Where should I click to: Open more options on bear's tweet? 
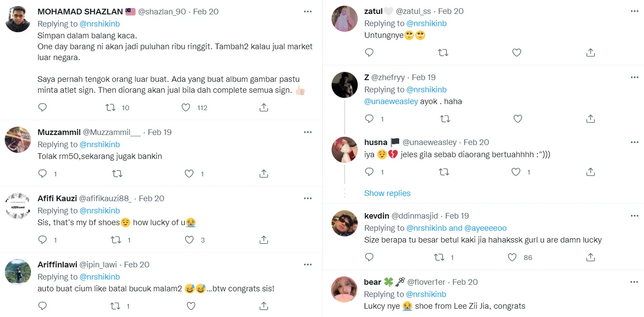pos(634,282)
